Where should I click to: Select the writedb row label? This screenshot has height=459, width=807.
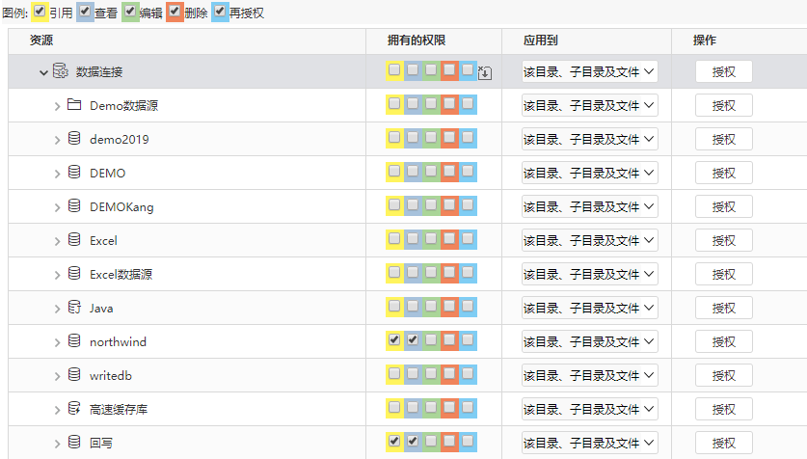click(111, 376)
